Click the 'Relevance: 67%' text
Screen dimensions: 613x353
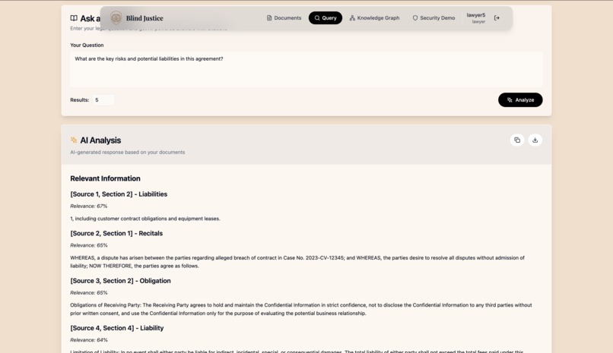tap(89, 206)
